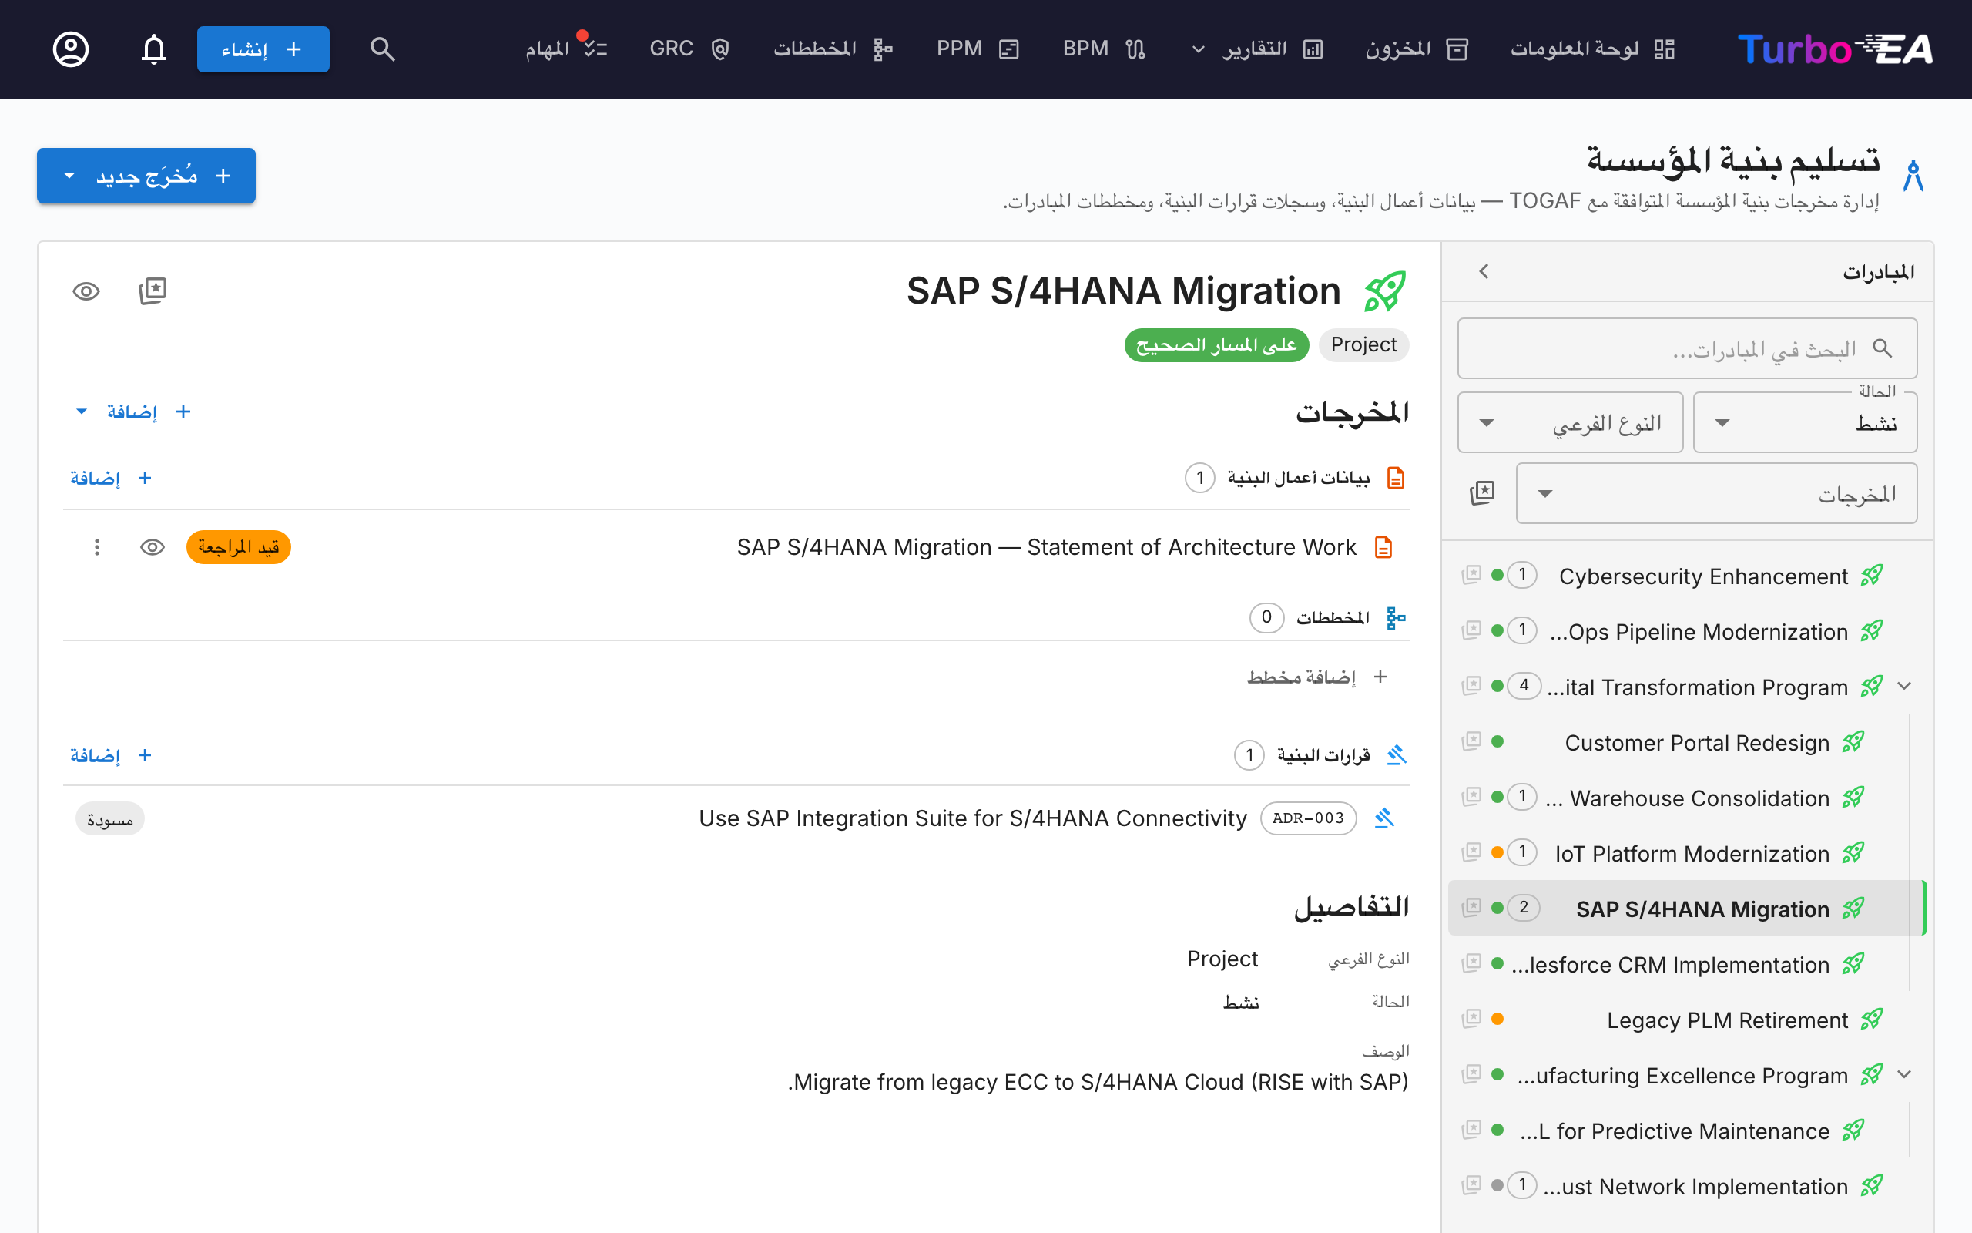Viewport: 1972px width, 1233px height.
Task: Open the GRC menu item
Action: tap(689, 49)
